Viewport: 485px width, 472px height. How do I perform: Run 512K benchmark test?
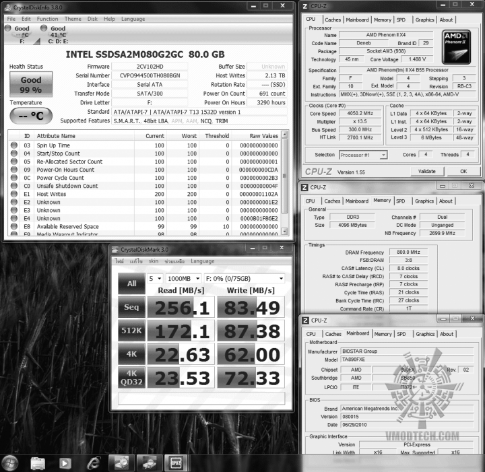coord(131,331)
